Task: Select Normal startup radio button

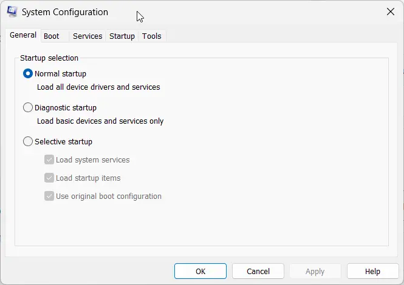Action: (28, 73)
